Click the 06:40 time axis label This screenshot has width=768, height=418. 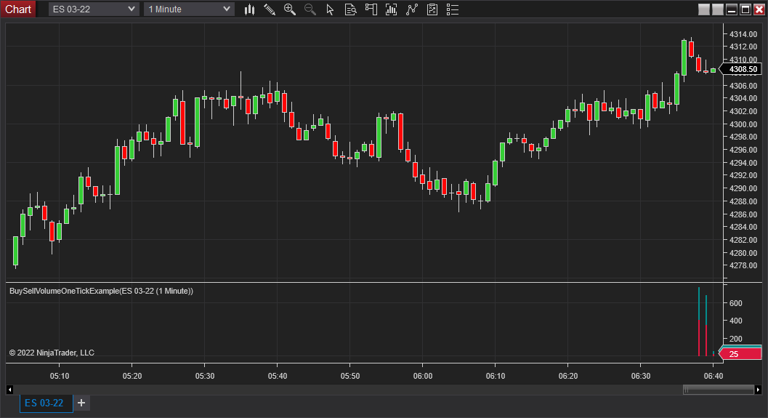click(714, 376)
